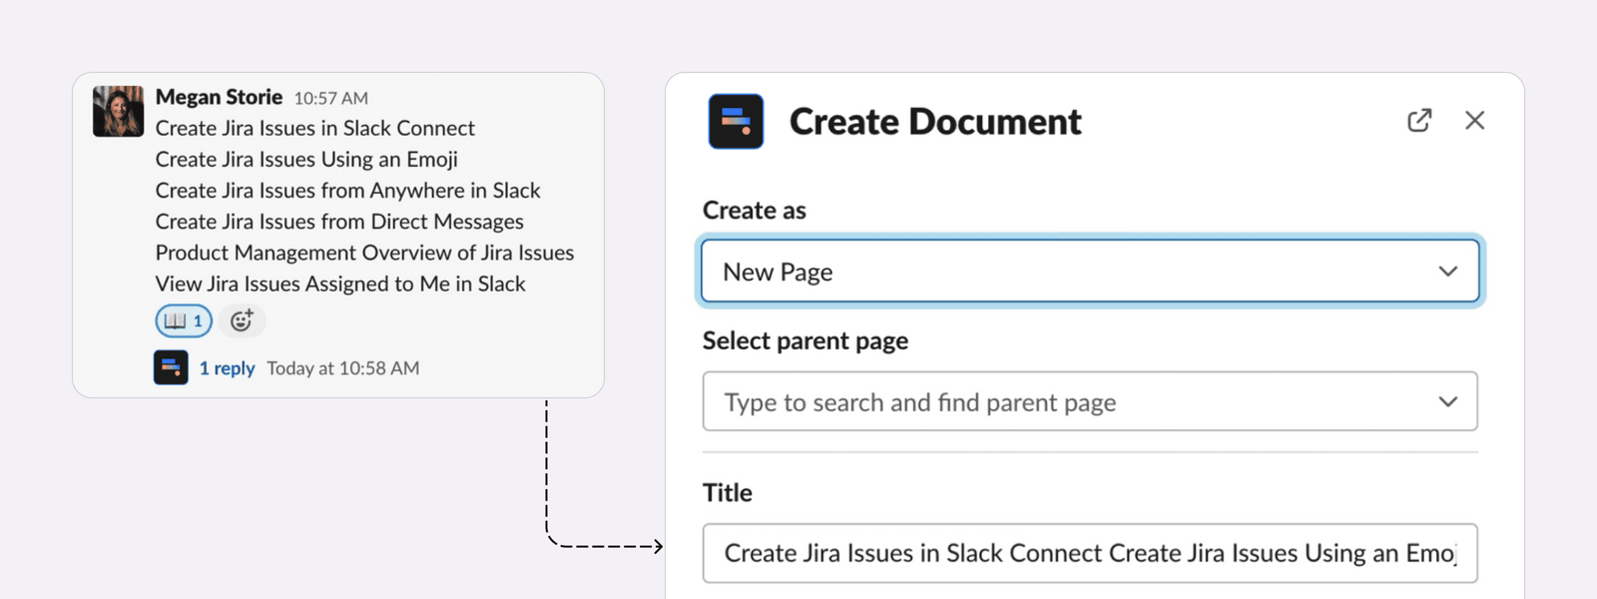Click the Today at 10:58 AM reply time

click(343, 368)
